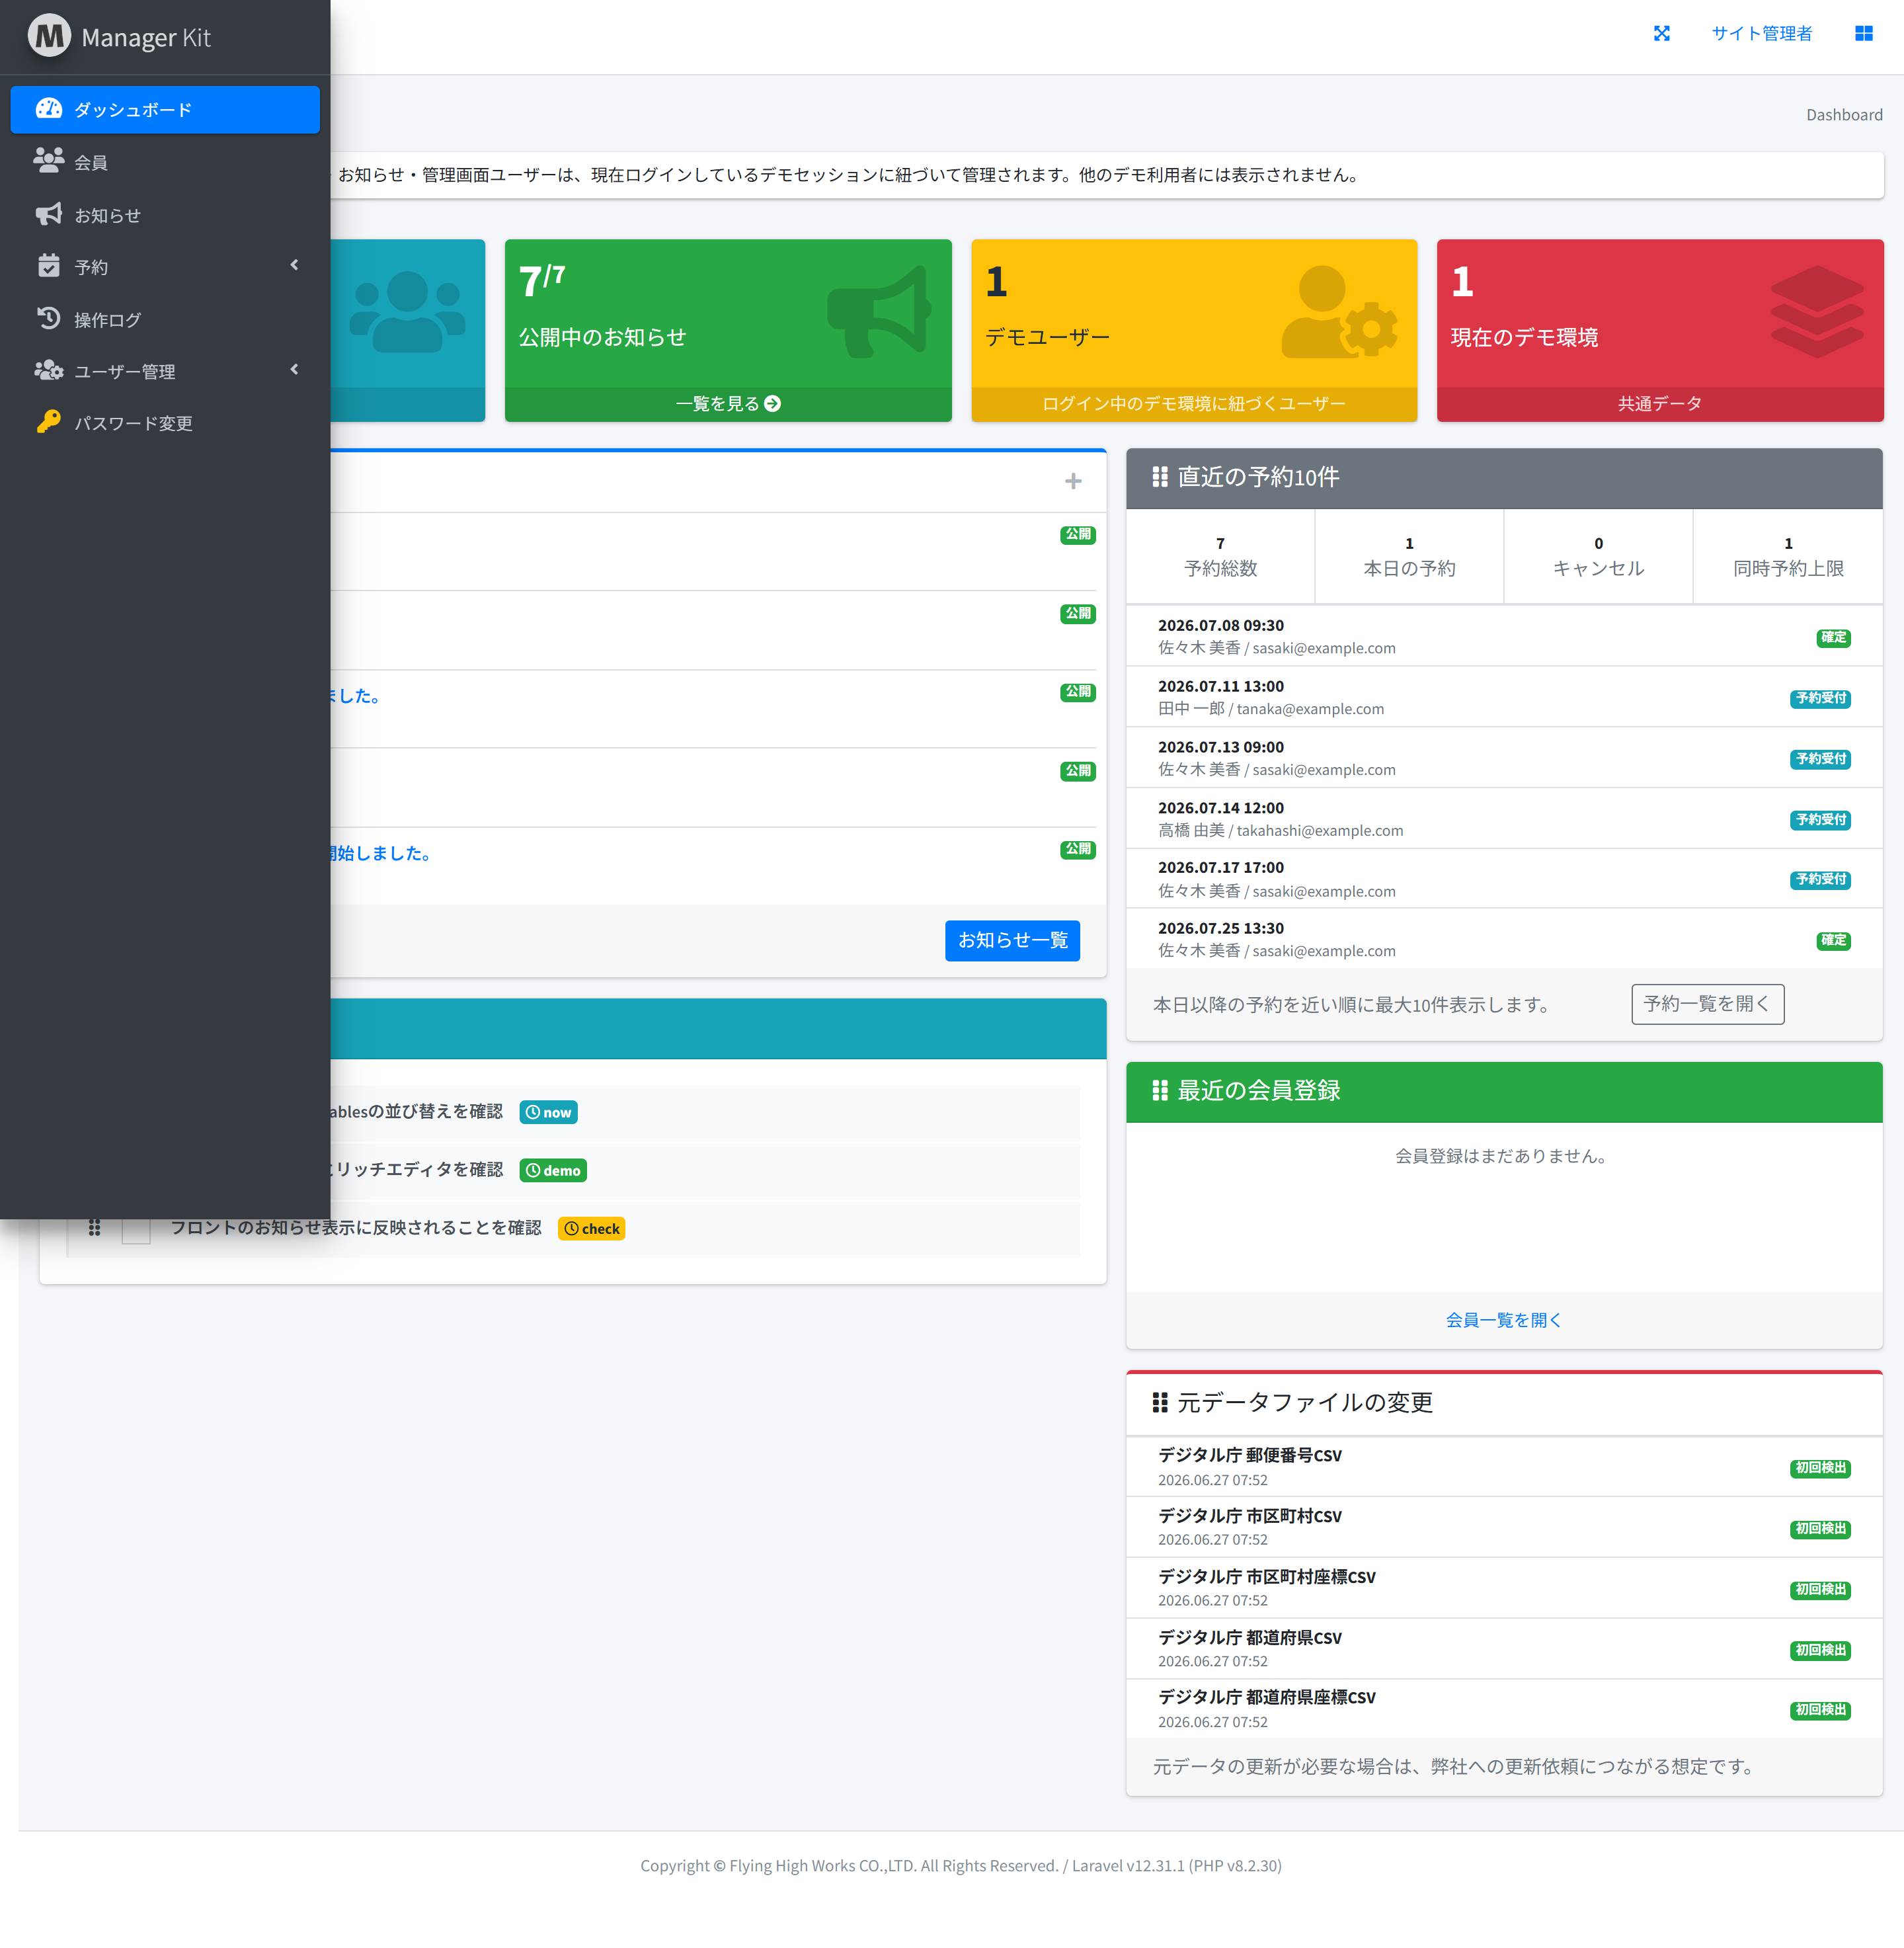1904x1948 pixels.
Task: Open the サイト管理者 user menu
Action: 1761,33
